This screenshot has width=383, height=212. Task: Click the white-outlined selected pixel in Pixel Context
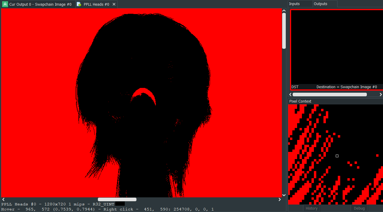[337, 156]
